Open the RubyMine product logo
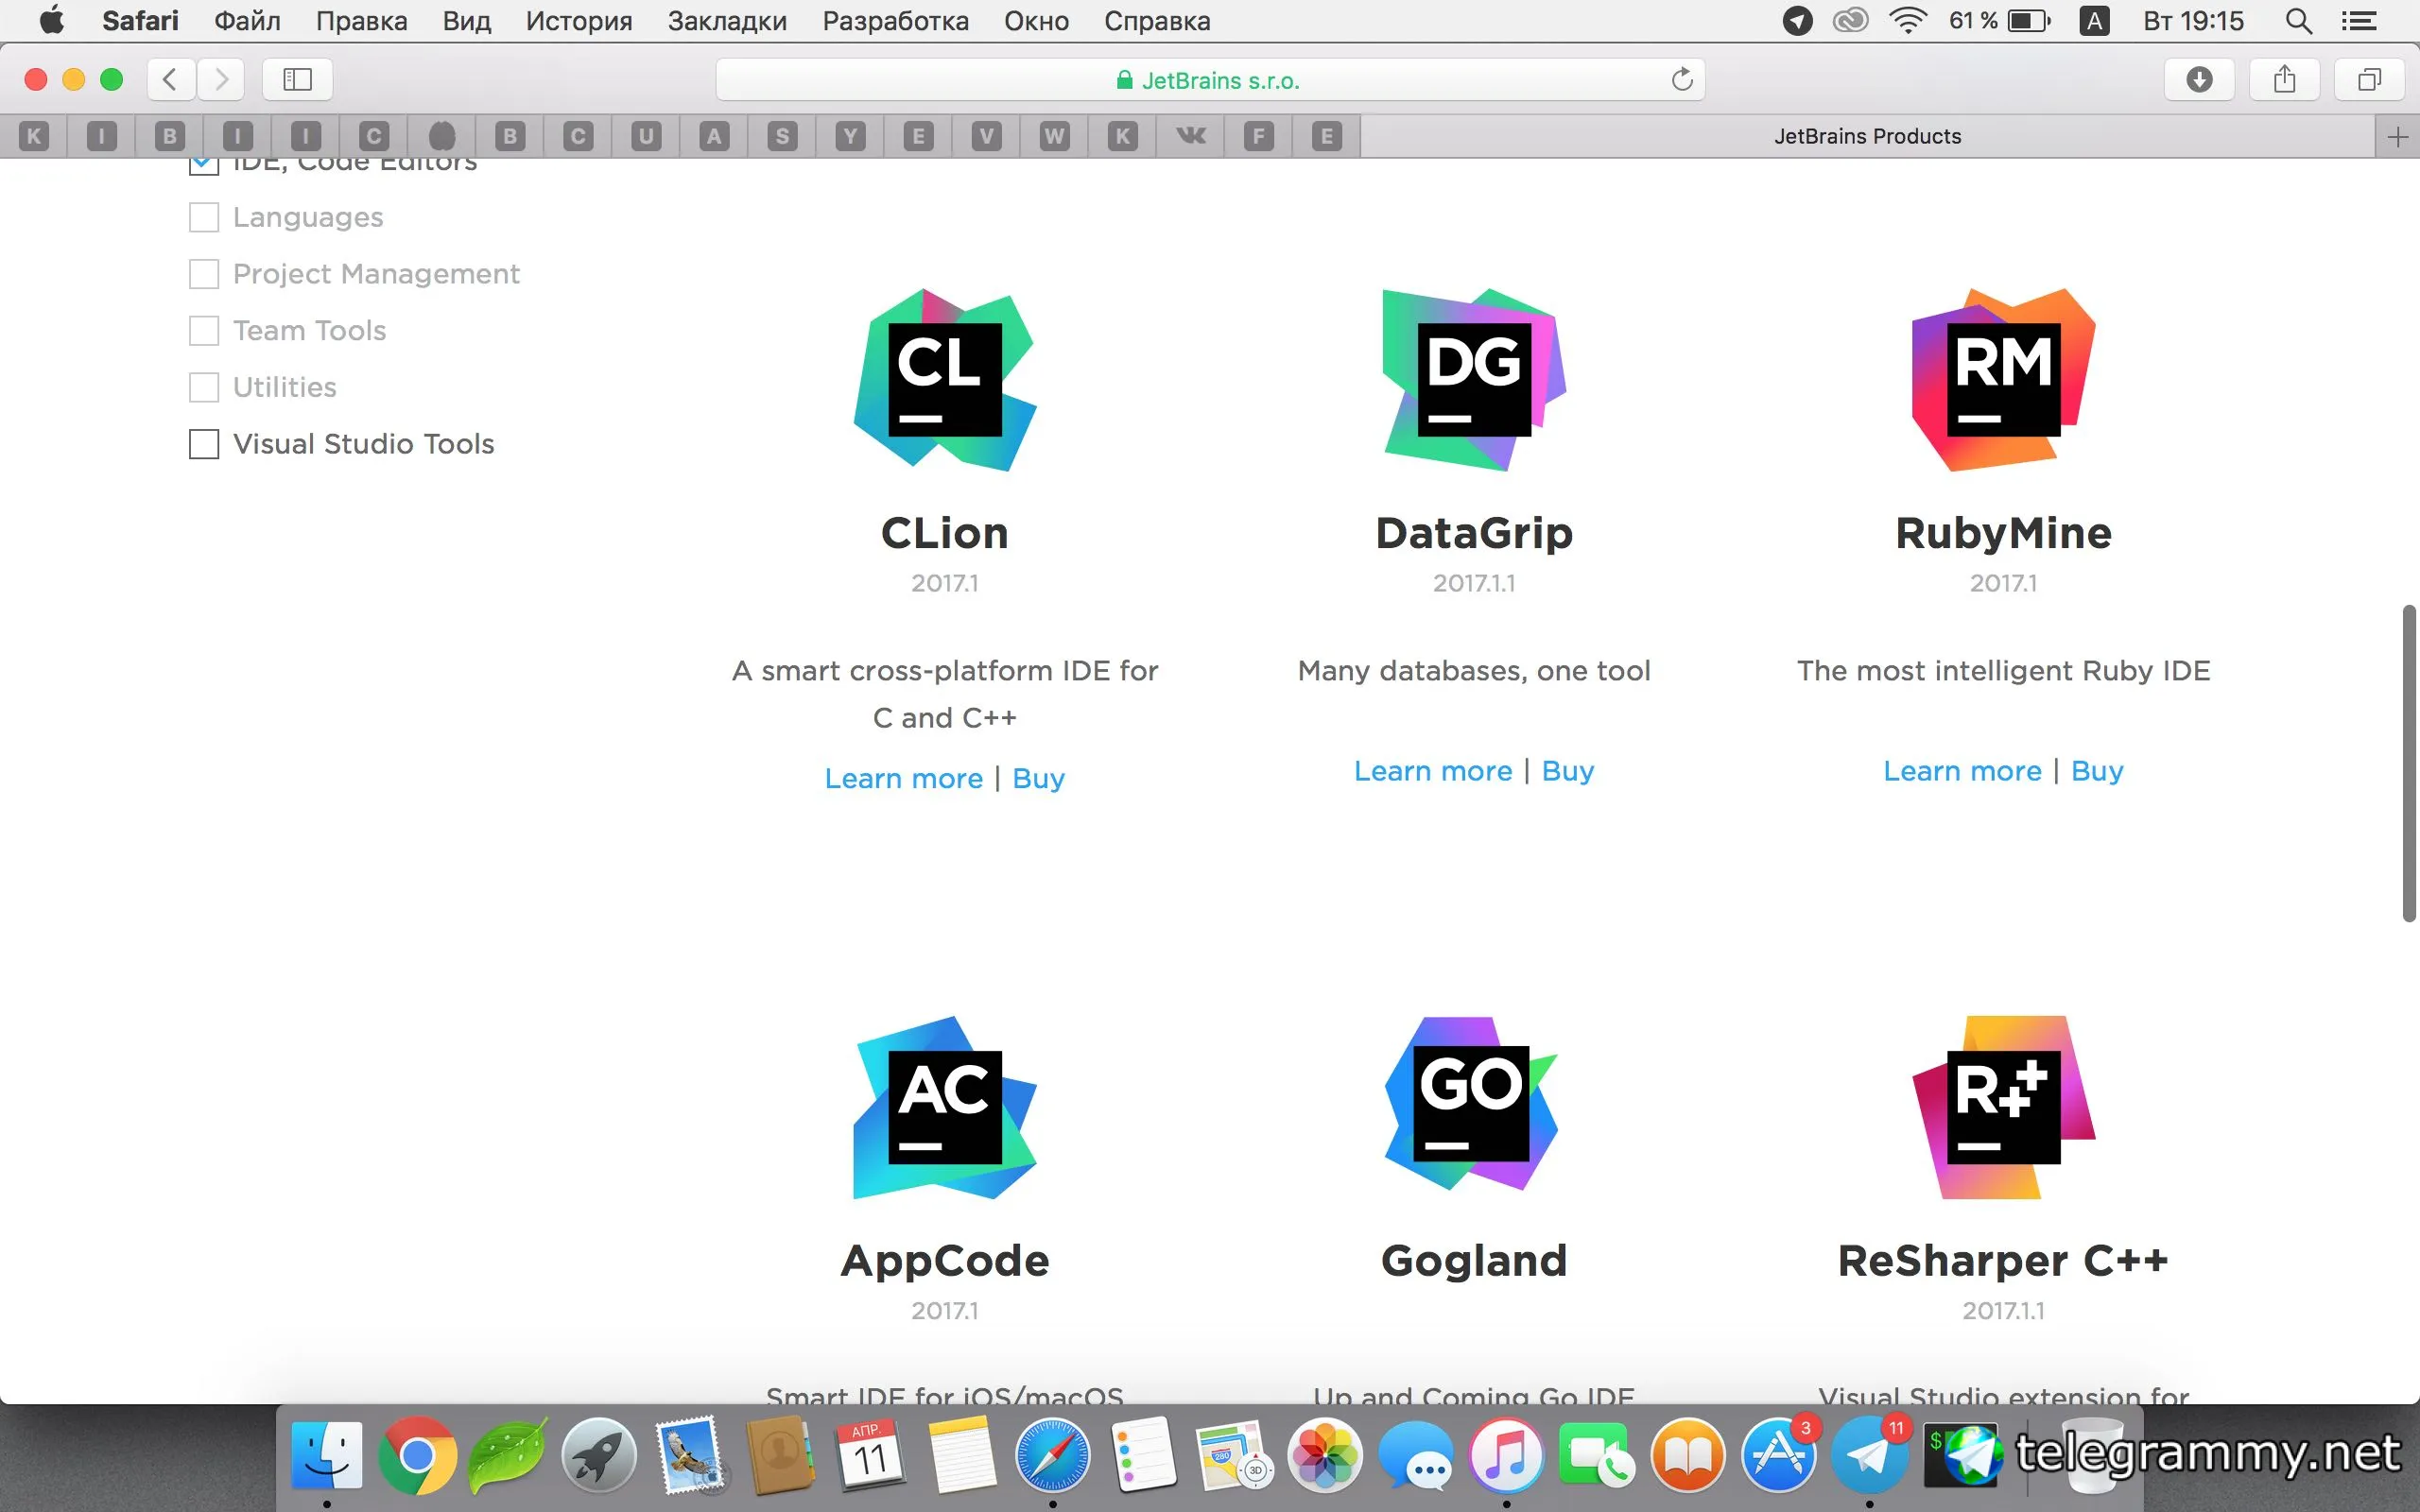 (x=2003, y=380)
